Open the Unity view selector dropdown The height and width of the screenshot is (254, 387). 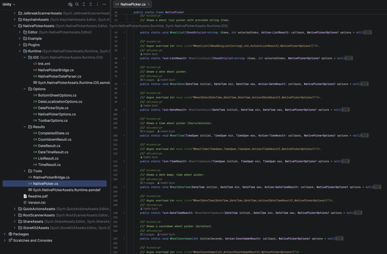[x=9, y=5]
